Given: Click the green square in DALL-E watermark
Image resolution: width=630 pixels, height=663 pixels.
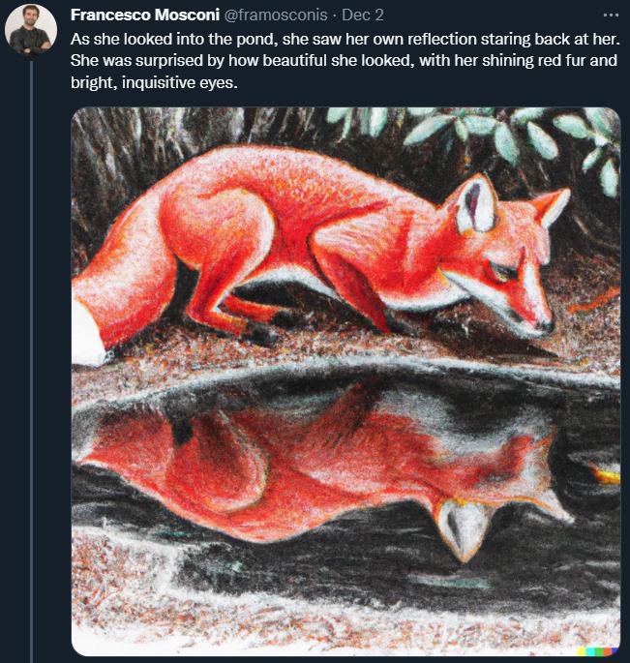Looking at the screenshot, I should pos(598,650).
